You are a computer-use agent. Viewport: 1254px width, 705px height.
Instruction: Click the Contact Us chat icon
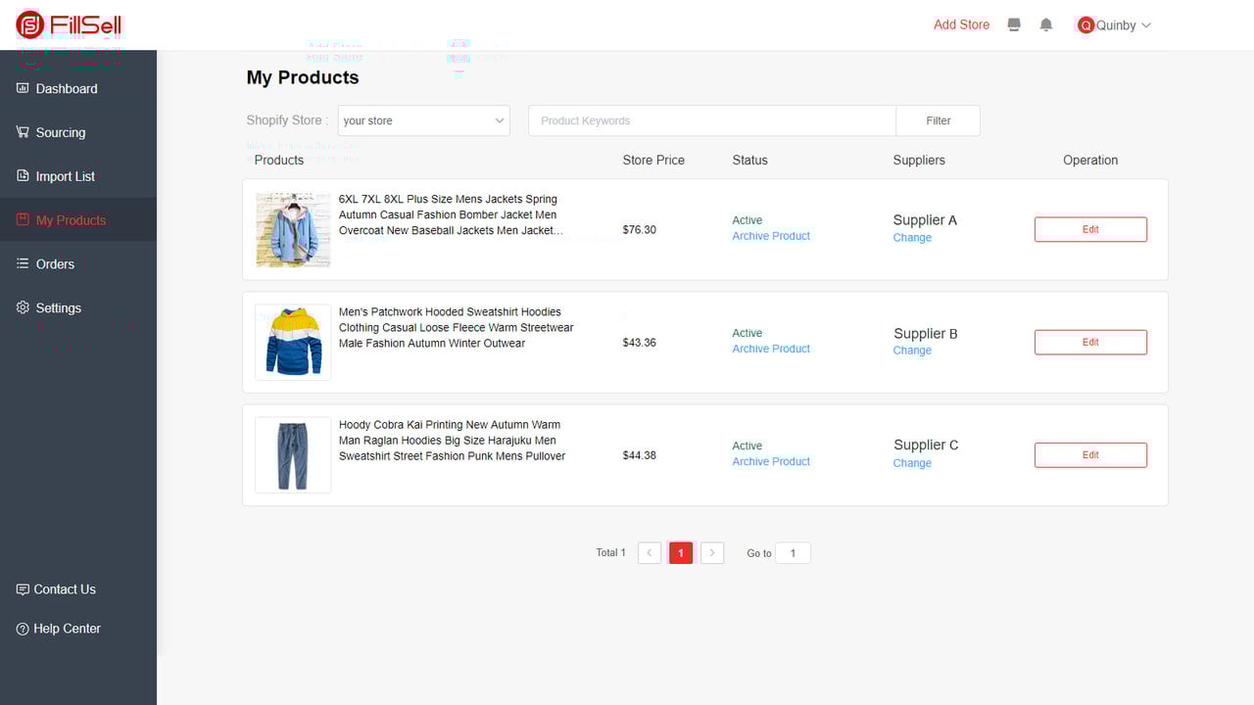coord(23,589)
